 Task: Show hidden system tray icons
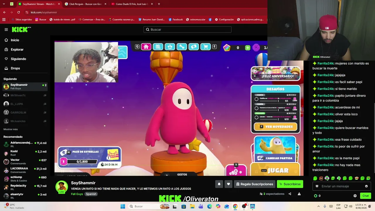(318, 206)
